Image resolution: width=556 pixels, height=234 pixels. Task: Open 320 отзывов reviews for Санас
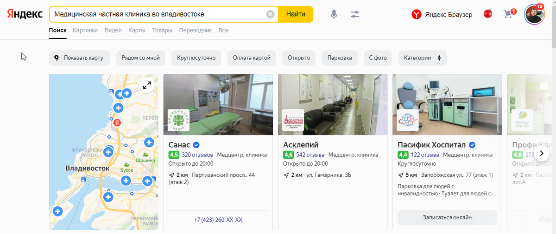coord(197,155)
